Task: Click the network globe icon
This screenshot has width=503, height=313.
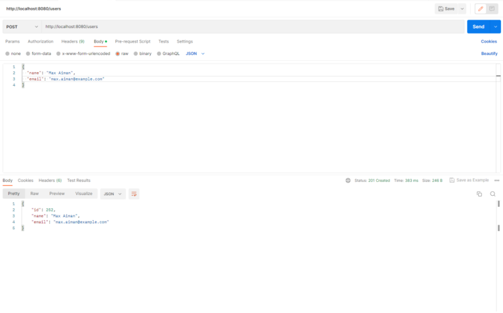Action: pyautogui.click(x=348, y=180)
